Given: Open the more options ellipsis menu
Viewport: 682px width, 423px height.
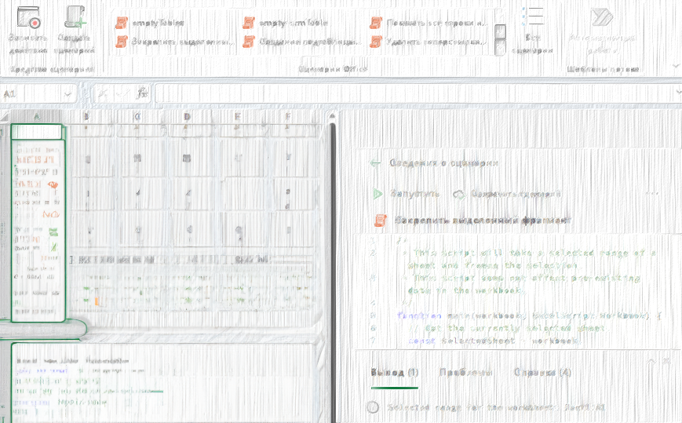Looking at the screenshot, I should coord(651,193).
